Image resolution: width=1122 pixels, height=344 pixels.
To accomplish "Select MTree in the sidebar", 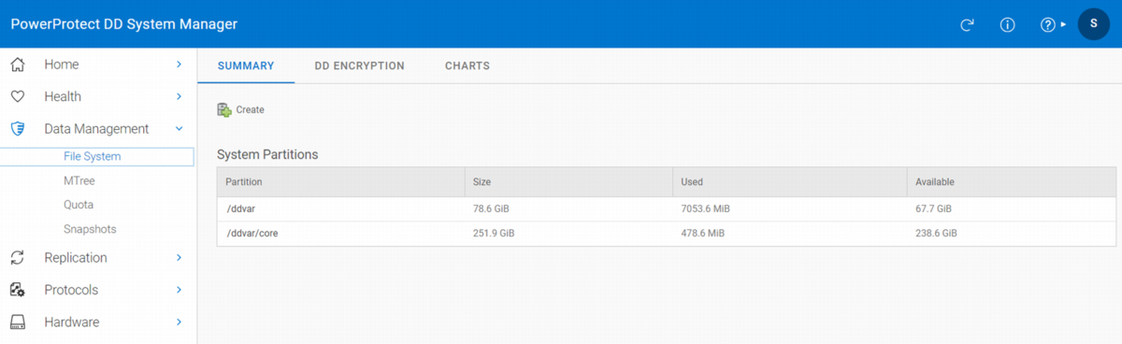I will [79, 180].
